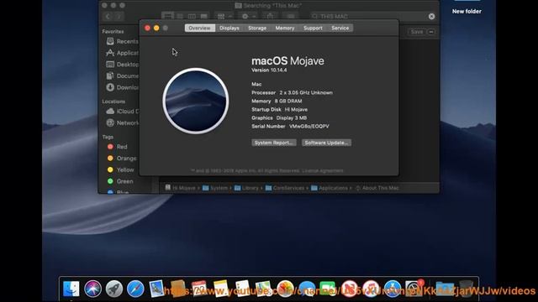Image resolution: width=538 pixels, height=302 pixels.
Task: Click the Software Update button
Action: (326, 143)
